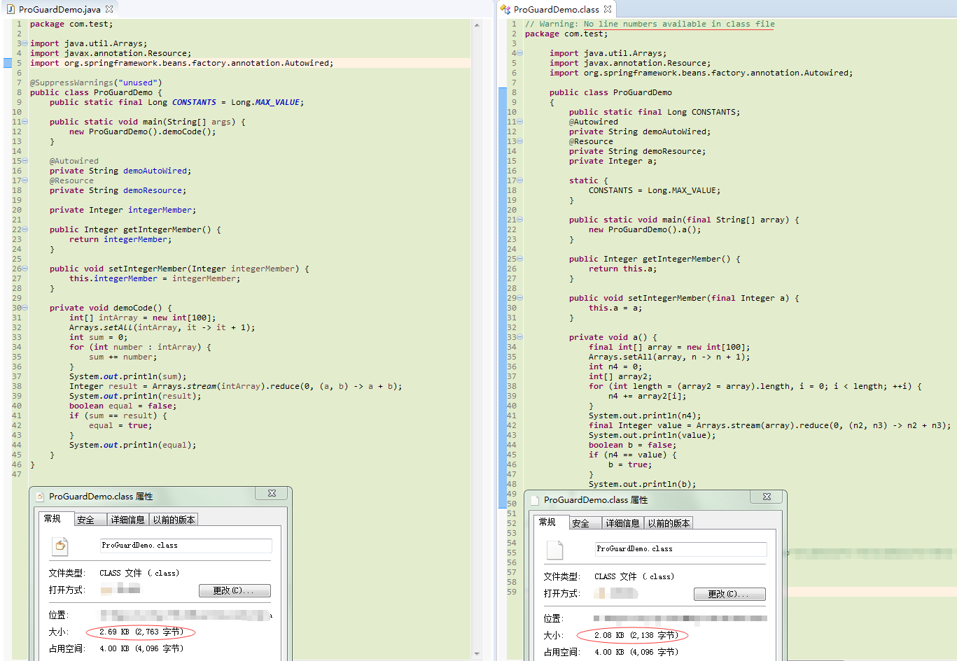Screen dimensions: 957x661
Task: Focus the file name field in the right properties dialog
Action: coord(680,549)
